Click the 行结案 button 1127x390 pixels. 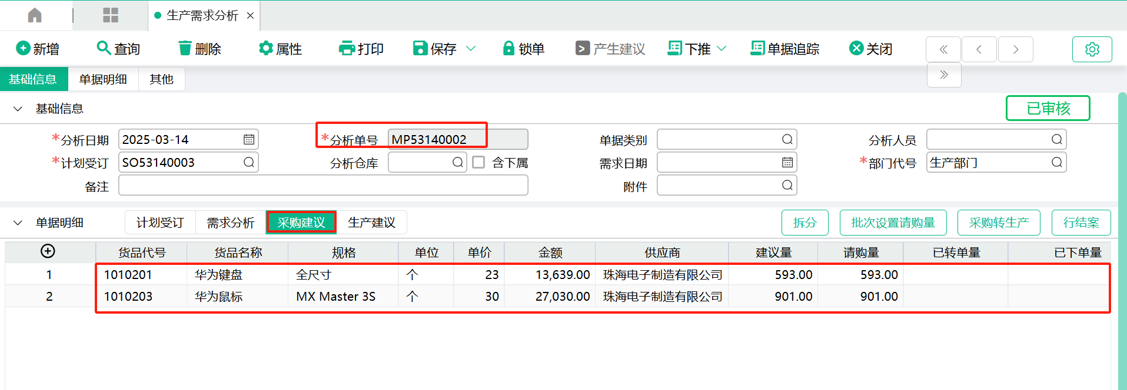click(1081, 223)
